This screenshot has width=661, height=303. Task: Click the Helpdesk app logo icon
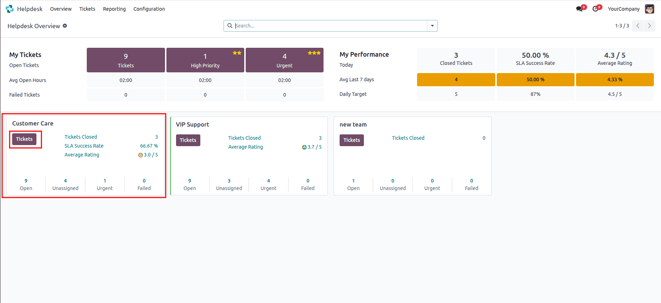pos(10,9)
